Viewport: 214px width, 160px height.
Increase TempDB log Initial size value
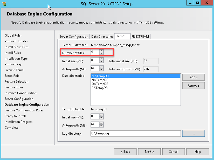pos(101,115)
